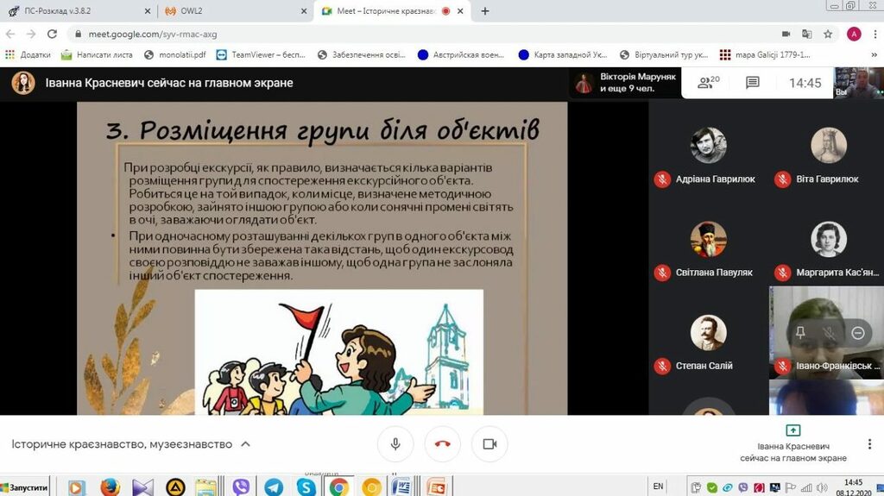The width and height of the screenshot is (884, 496).
Task: Pin the Івано-Франківськ participant tile
Action: click(800, 332)
